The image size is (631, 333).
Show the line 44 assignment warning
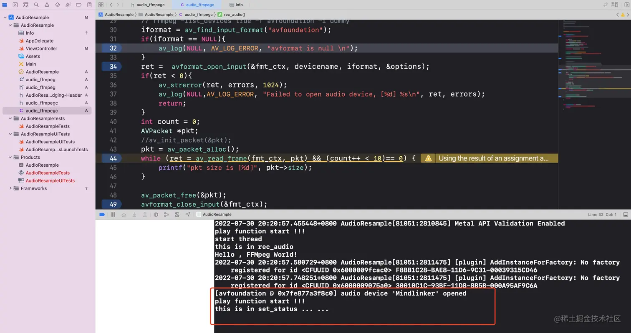tap(490, 158)
